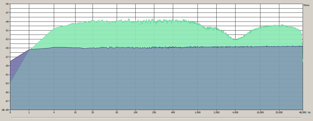The image size is (313, 121).
Task: Select the "-61" dB axis label
Action: click(x=7, y=74)
